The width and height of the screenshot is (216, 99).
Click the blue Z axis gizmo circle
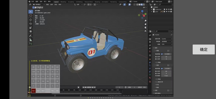pyautogui.click(x=142, y=11)
